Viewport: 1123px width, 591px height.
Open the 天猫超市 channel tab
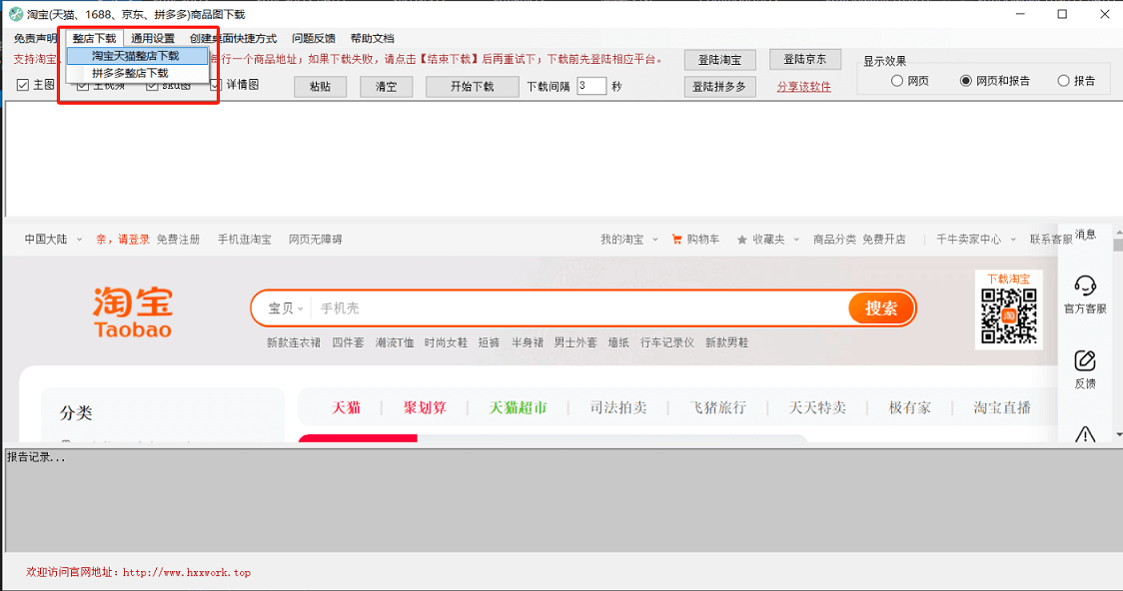point(518,408)
